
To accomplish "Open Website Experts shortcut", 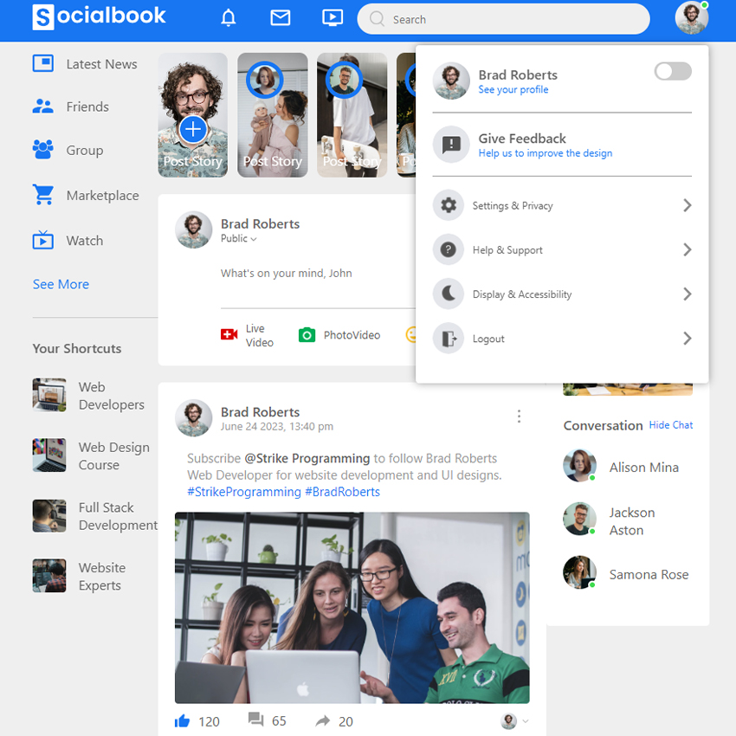I will click(x=80, y=576).
